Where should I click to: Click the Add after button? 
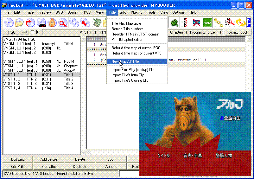(x=49, y=167)
